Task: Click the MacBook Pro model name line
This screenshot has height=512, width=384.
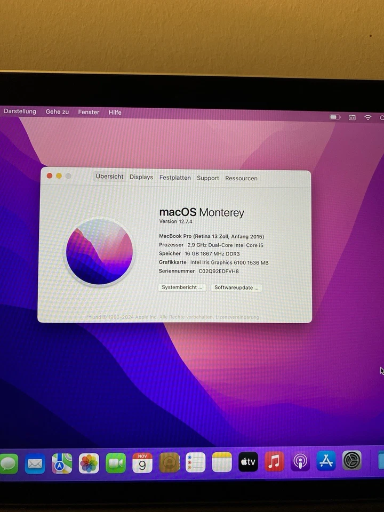Action: pos(211,236)
